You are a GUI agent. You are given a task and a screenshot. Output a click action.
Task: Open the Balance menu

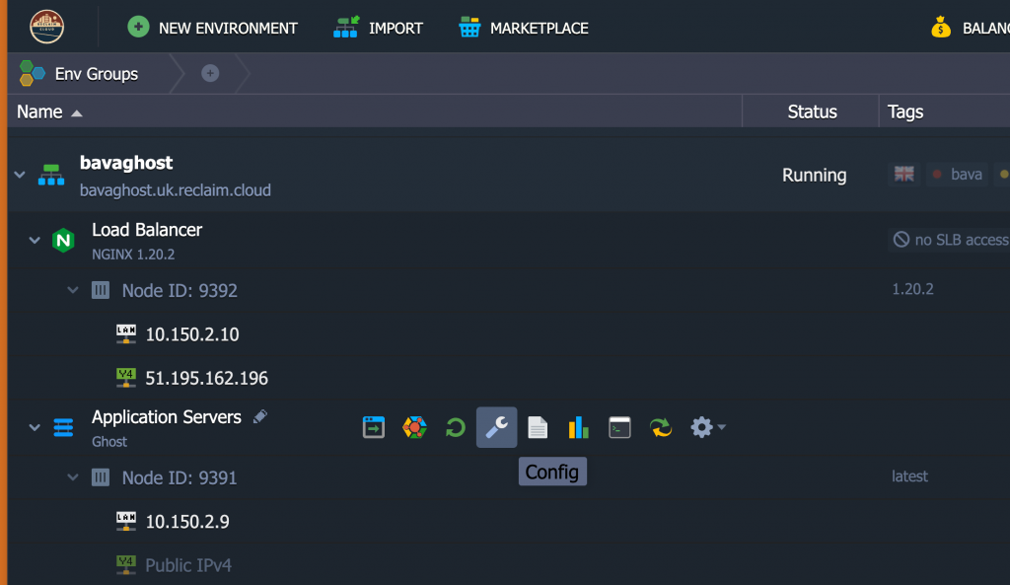click(x=971, y=28)
